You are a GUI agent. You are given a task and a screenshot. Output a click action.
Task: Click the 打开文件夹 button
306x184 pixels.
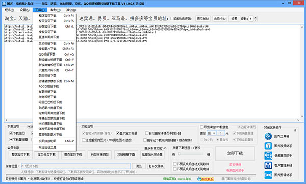point(156,166)
